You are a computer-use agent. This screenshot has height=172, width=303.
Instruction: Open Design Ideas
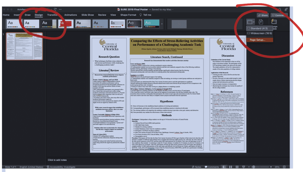tap(274, 24)
